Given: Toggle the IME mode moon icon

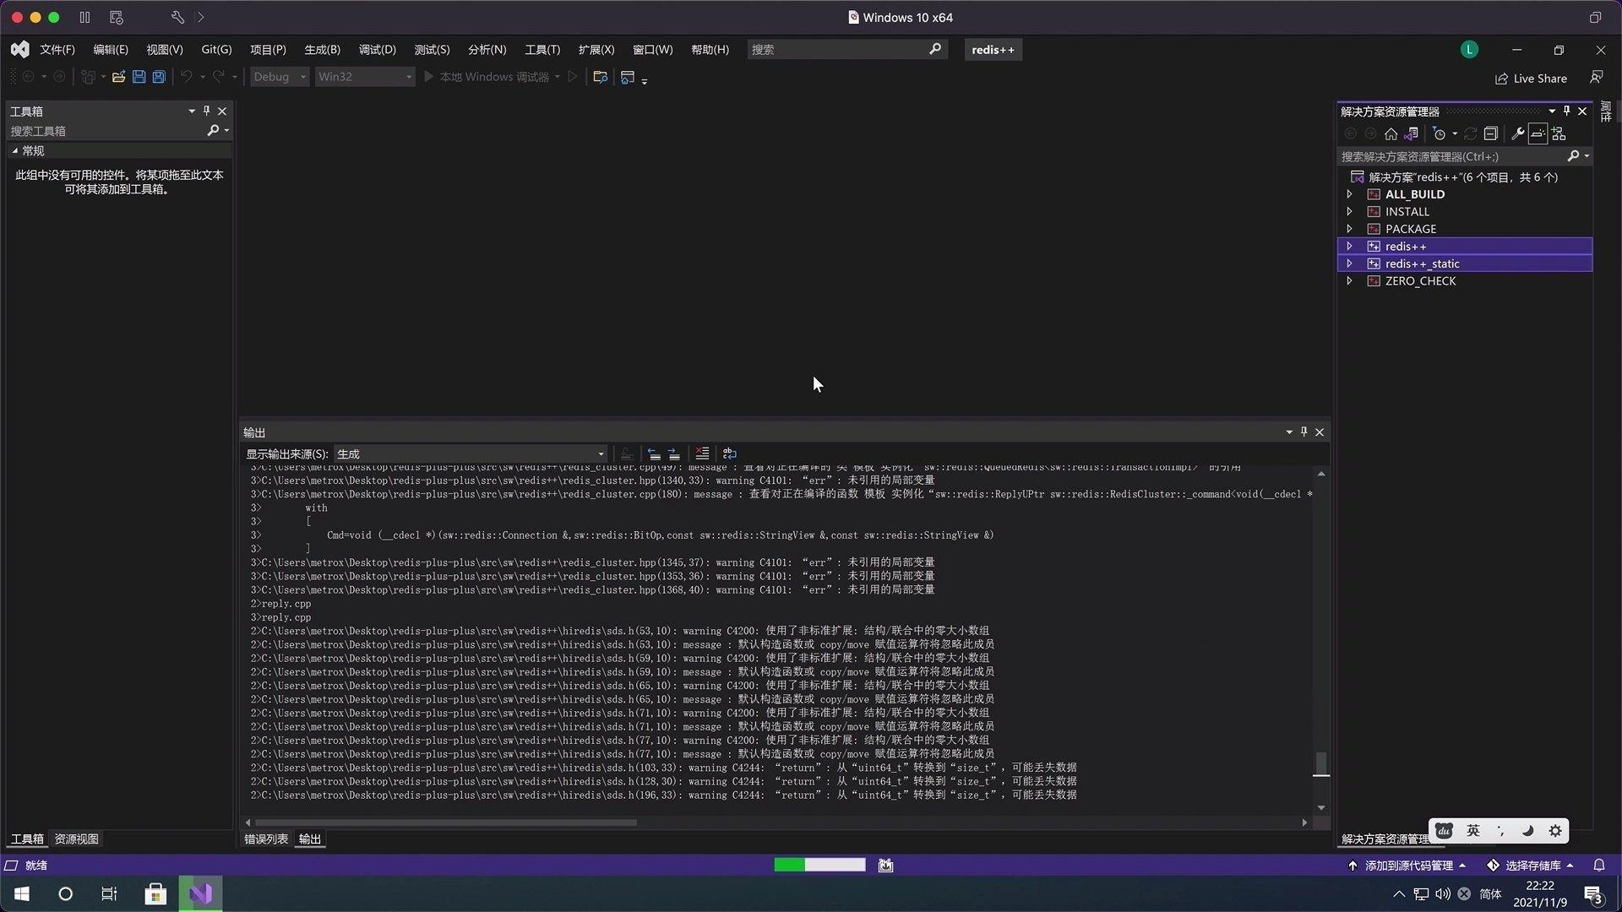Looking at the screenshot, I should pyautogui.click(x=1527, y=831).
